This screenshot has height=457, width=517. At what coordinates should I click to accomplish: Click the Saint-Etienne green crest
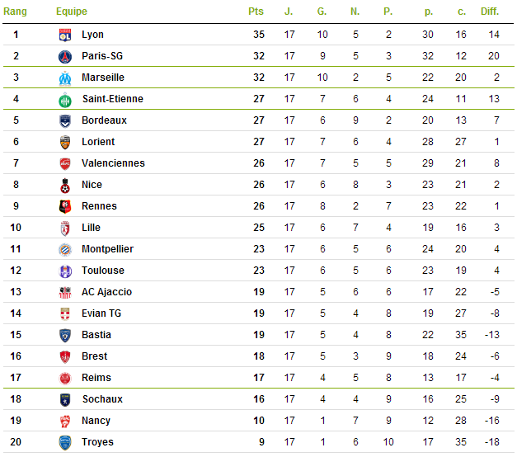[65, 99]
